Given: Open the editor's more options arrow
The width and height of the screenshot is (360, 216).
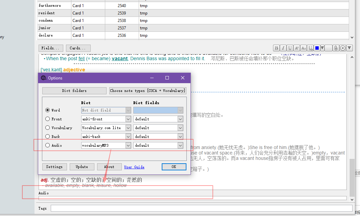Looking at the screenshot, I should [349, 48].
